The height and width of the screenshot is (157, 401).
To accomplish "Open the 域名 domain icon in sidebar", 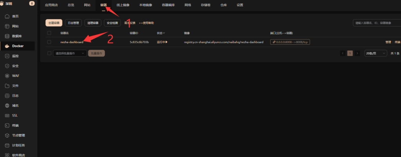I will [x=7, y=106].
